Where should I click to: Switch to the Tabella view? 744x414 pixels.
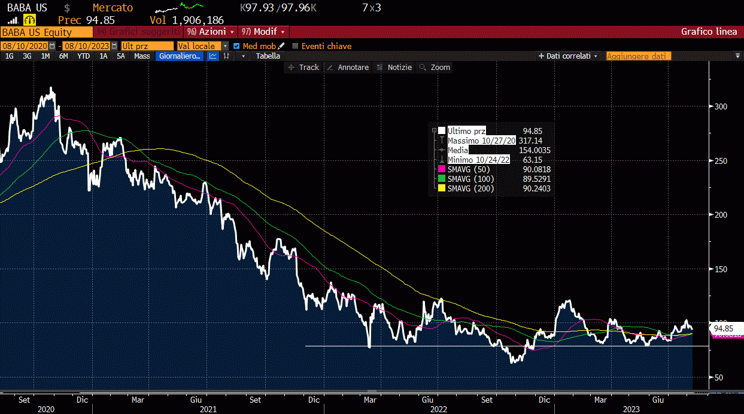[268, 56]
